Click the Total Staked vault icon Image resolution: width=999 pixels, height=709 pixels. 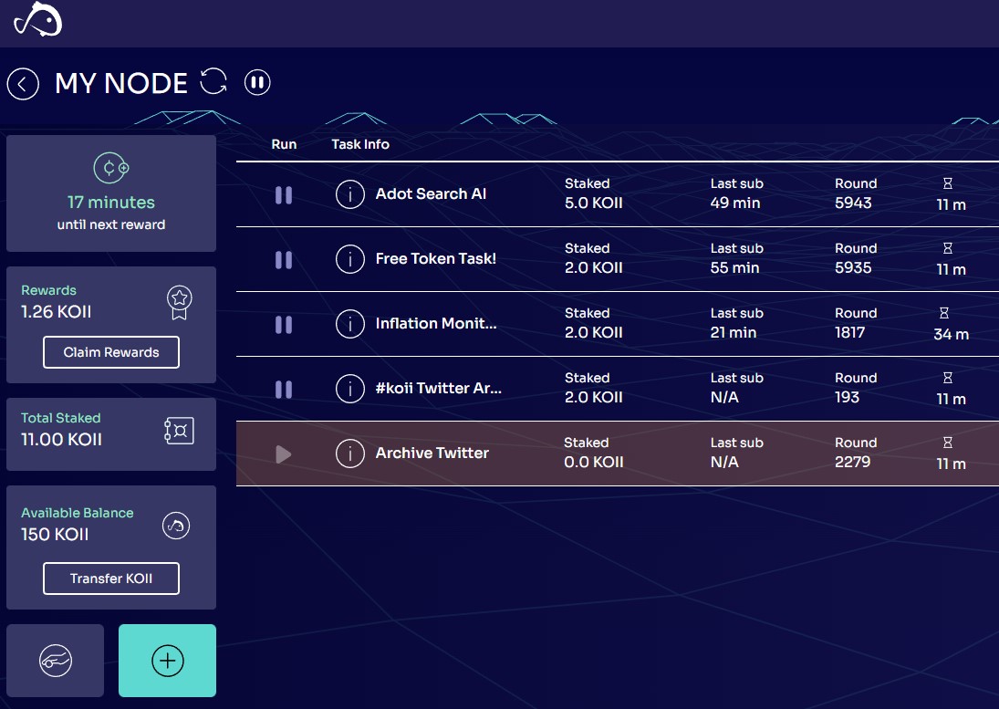(x=179, y=431)
